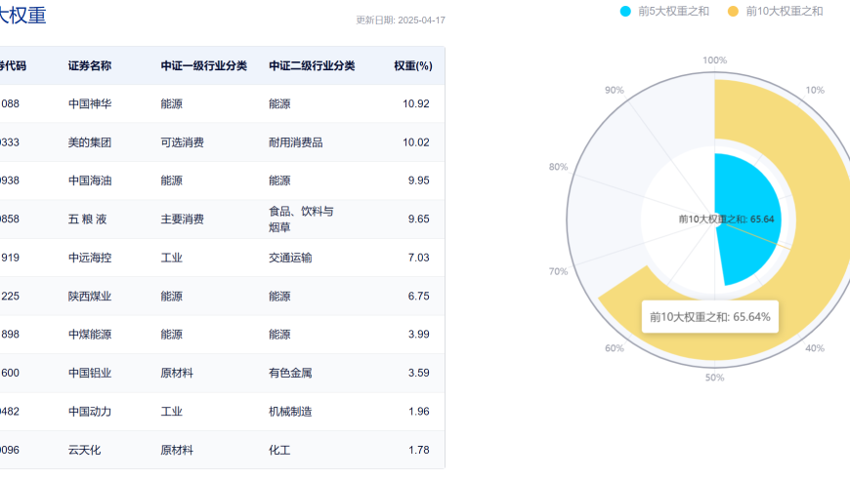Select the 中国动力 security name
Image resolution: width=850 pixels, height=480 pixels.
(90, 412)
